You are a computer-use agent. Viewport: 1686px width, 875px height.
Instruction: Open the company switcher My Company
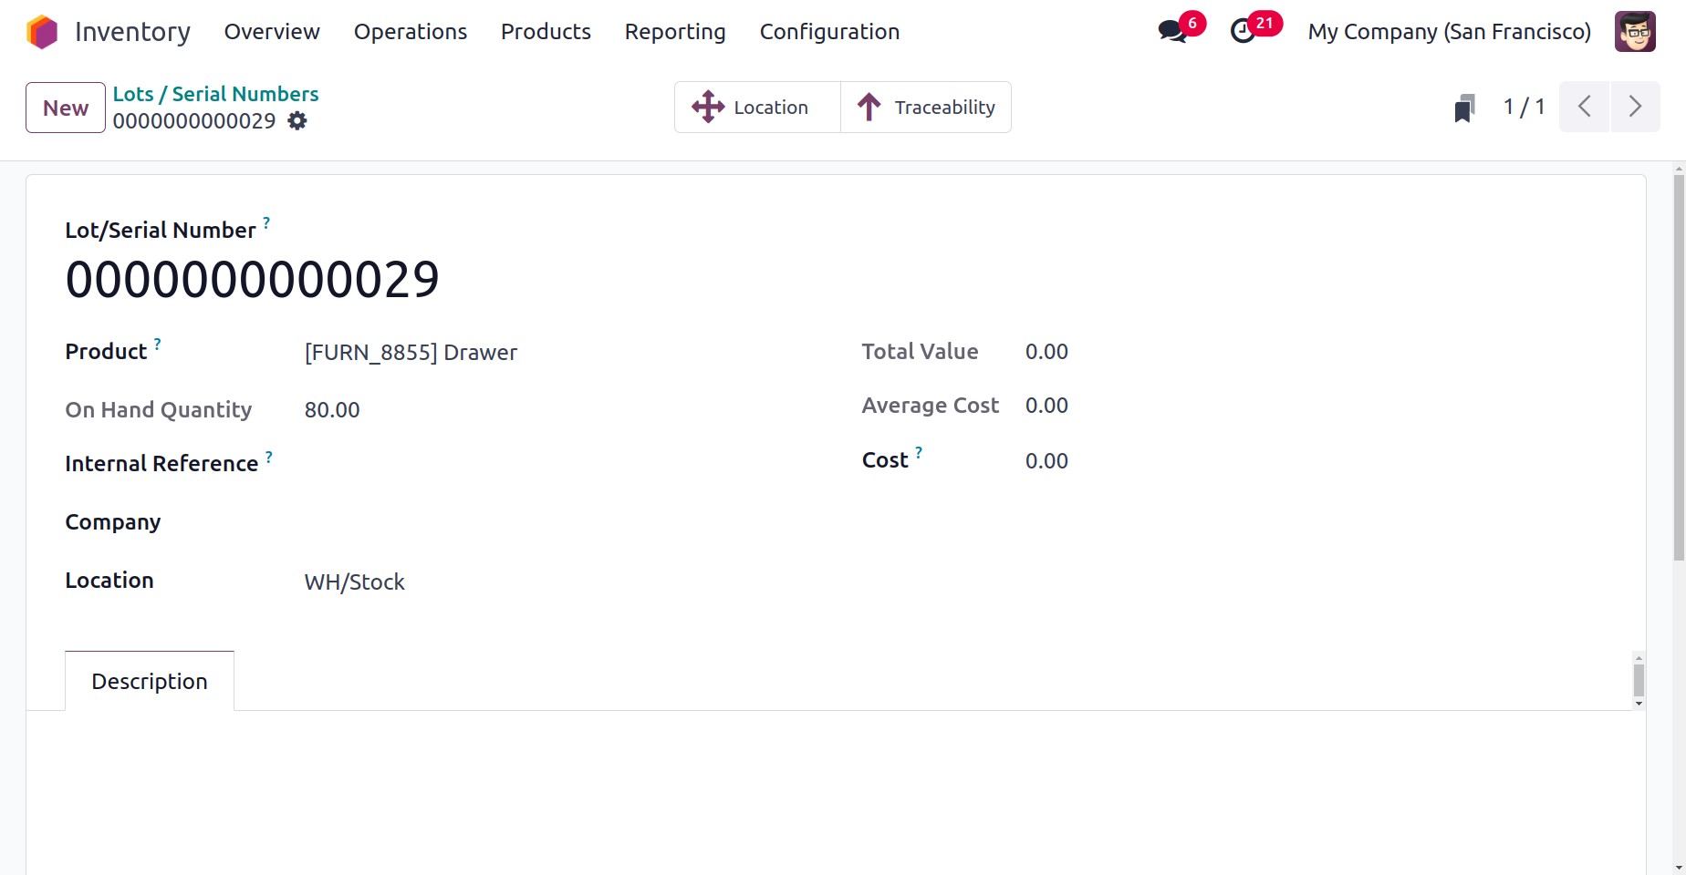coord(1449,32)
